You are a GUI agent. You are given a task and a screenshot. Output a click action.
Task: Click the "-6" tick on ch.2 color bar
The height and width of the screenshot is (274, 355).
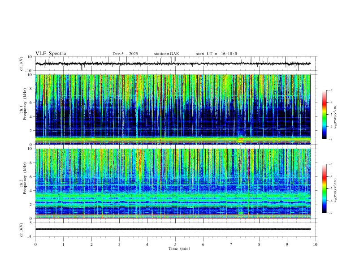tap(330, 201)
